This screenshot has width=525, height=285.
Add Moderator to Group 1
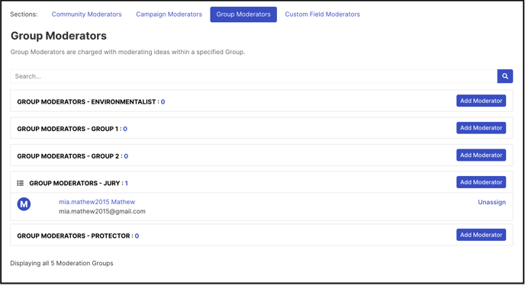[482, 128]
